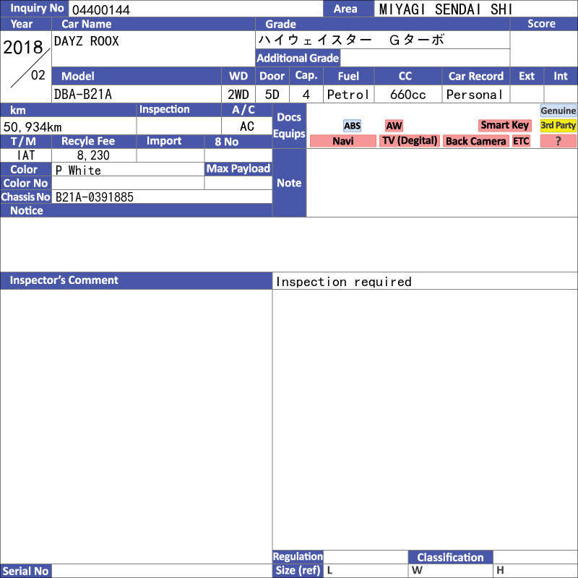Select the Smart Key equipment badge
578x578 pixels.
(504, 126)
